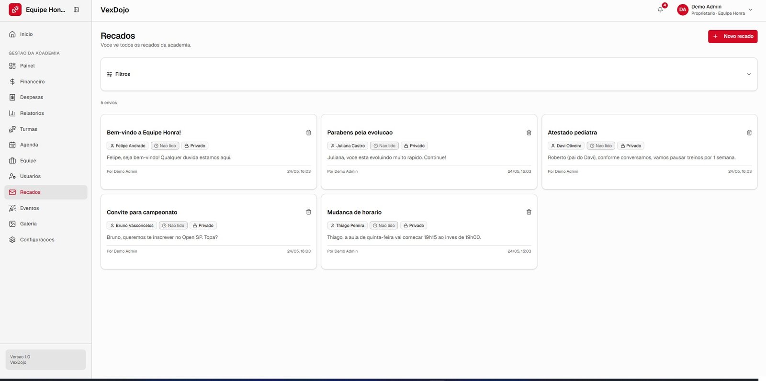Click the Felipe Andrade recipient tag

127,146
